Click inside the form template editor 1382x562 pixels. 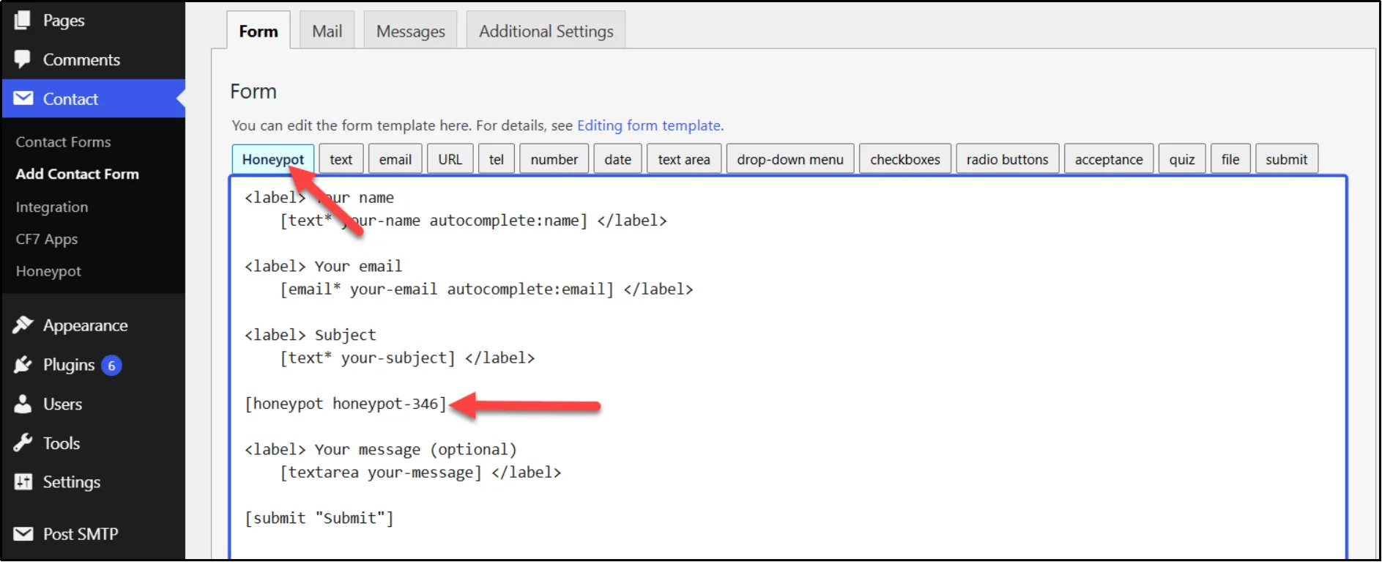coord(788,366)
